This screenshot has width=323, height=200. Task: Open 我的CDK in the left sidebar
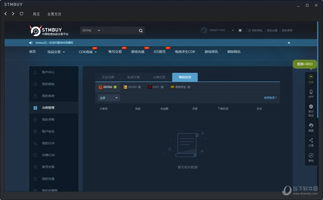click(x=54, y=143)
